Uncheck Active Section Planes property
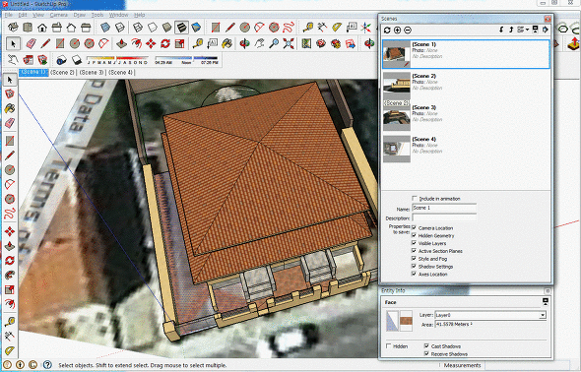Image resolution: width=581 pixels, height=372 pixels. (414, 251)
